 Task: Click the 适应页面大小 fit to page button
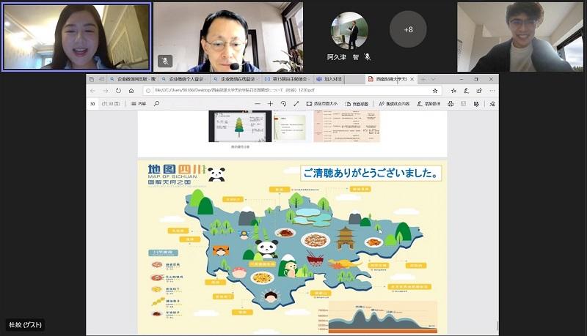pyautogui.click(x=321, y=104)
